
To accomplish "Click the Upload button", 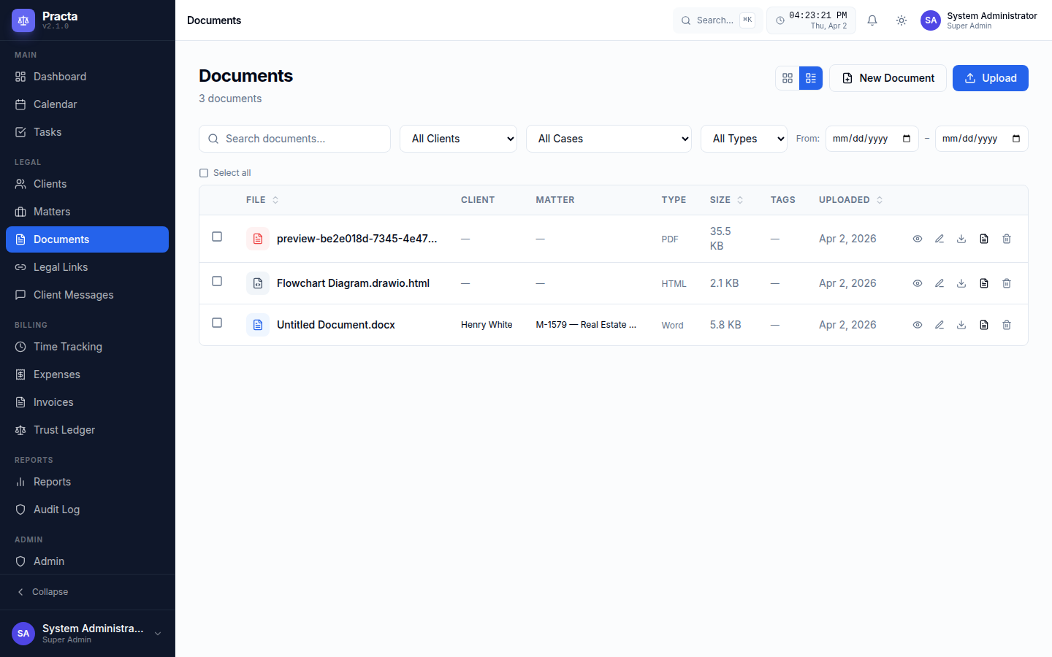I will pos(990,78).
